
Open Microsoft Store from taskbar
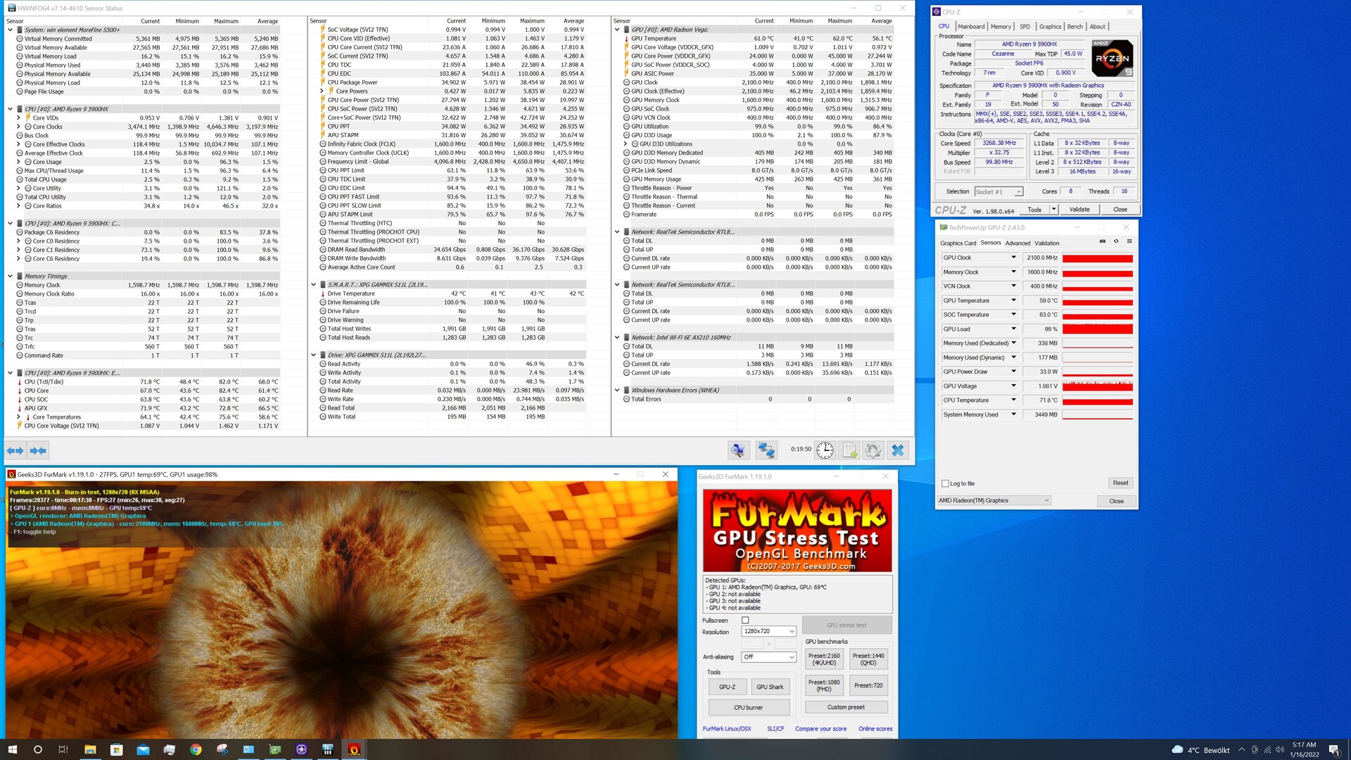[x=116, y=749]
